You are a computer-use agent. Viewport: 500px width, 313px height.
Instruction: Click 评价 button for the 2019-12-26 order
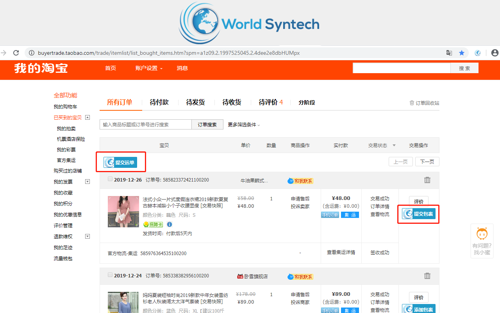click(x=419, y=201)
